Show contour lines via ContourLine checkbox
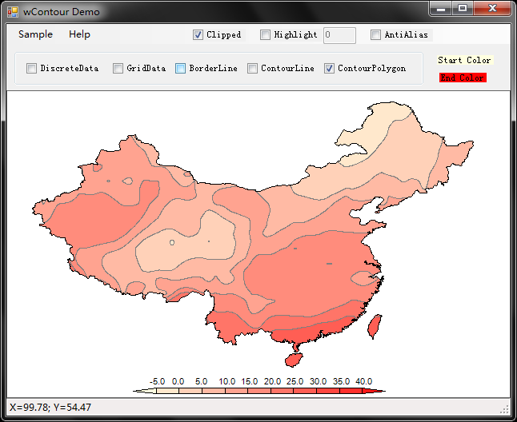The image size is (517, 422). tap(252, 69)
